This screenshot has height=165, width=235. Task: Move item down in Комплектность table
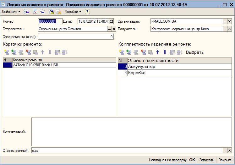tap(165, 52)
